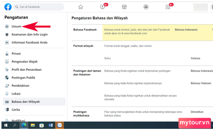This screenshot has width=213, height=131.
Task: Click the Facebook logo icon
Action: click(x=8, y=7)
